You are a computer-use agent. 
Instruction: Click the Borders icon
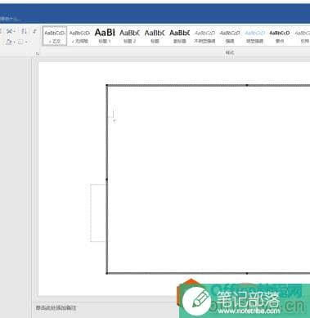(x=20, y=42)
